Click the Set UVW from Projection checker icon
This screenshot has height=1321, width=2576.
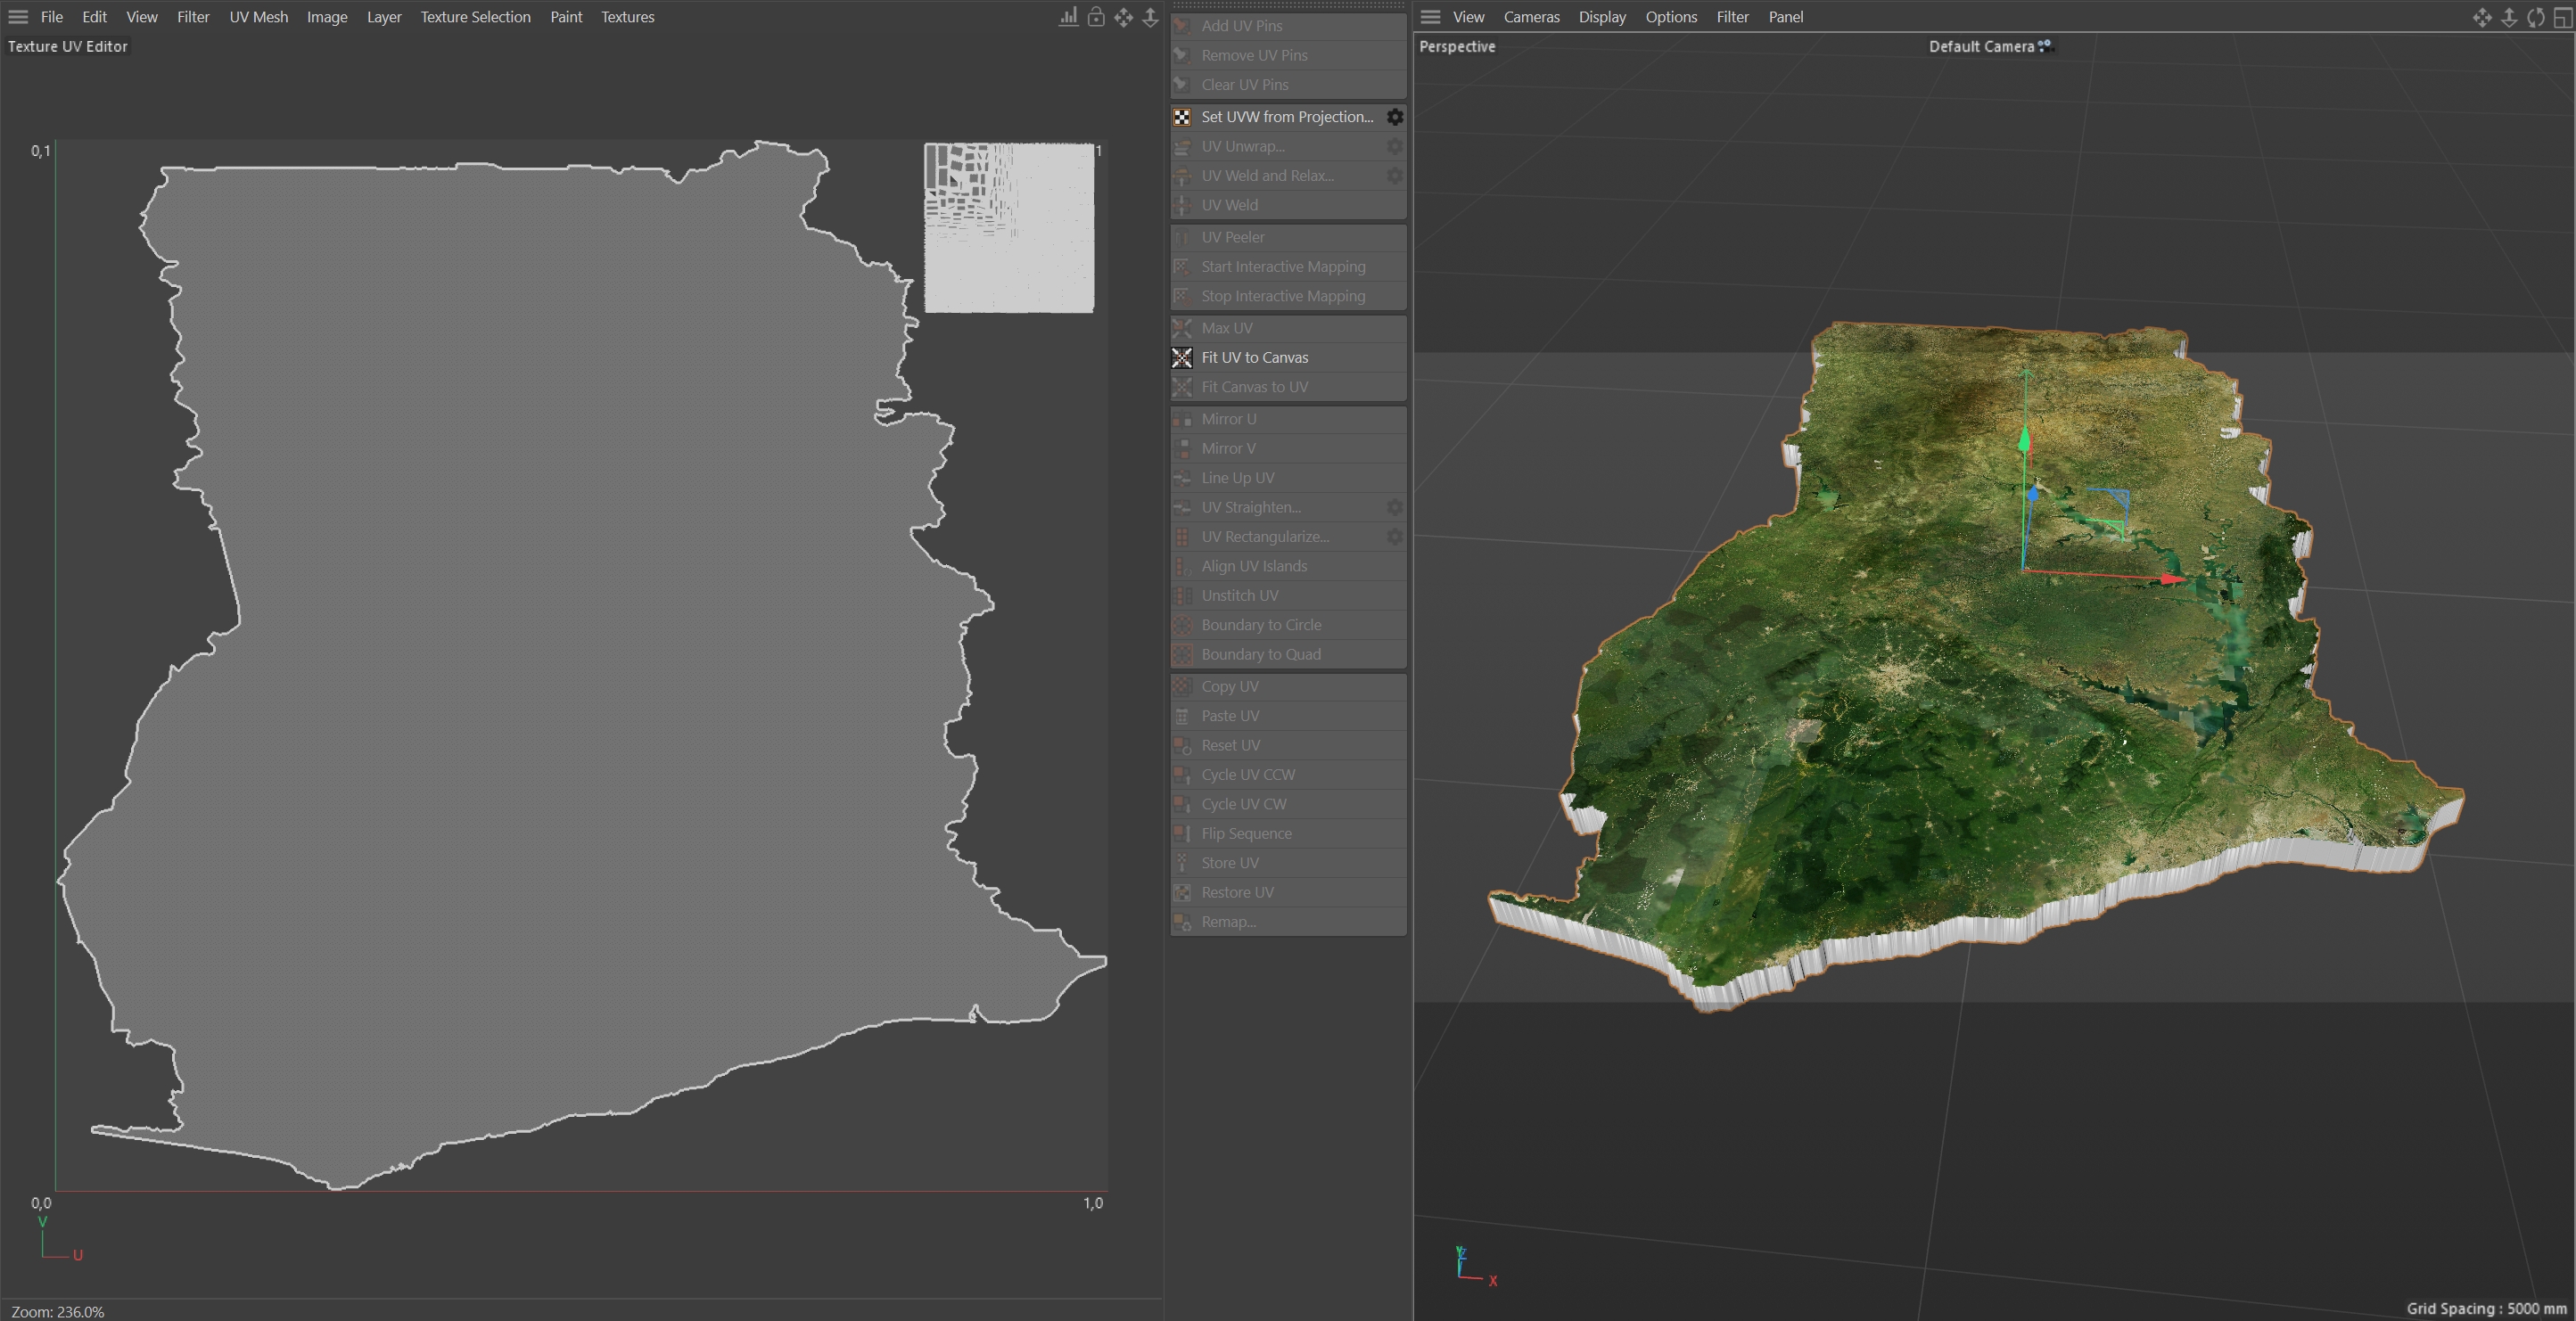[1182, 117]
